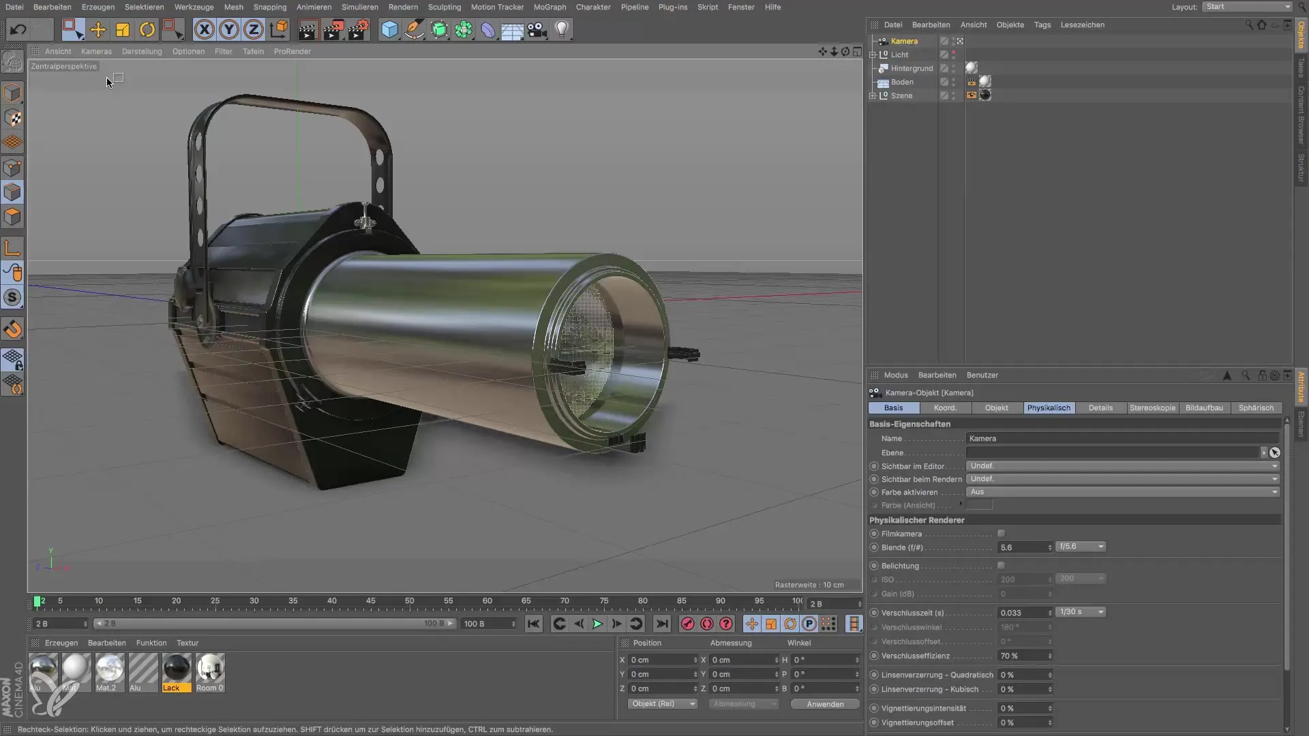The height and width of the screenshot is (736, 1309).
Task: Toggle Blende animation radio circle
Action: click(x=874, y=547)
